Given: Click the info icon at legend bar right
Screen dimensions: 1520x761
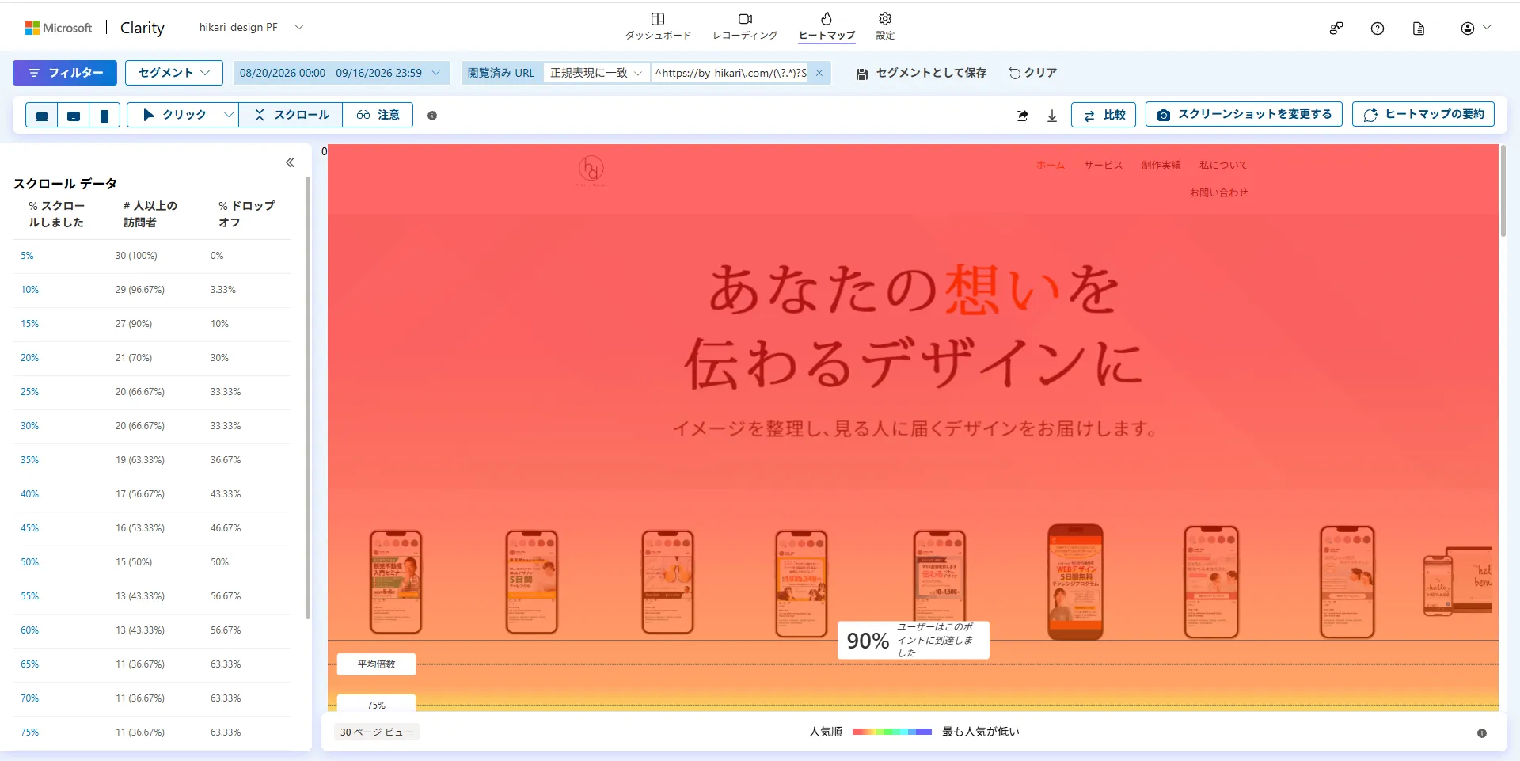Looking at the screenshot, I should [1482, 733].
